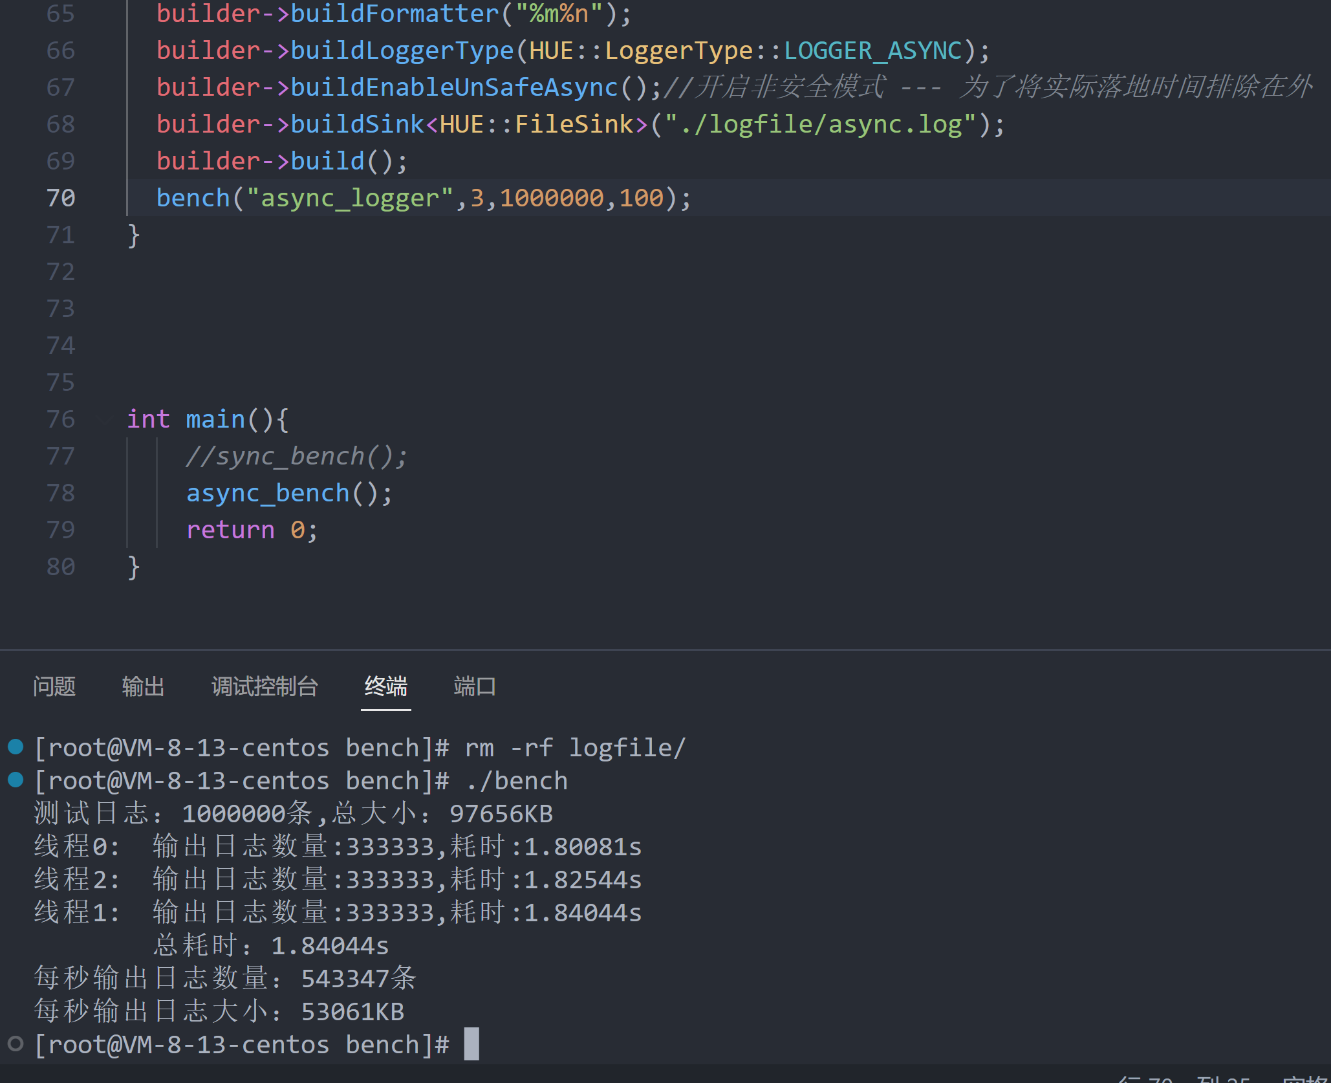This screenshot has width=1331, height=1083.
Task: Click the commented //sync_bench(); line
Action: (x=296, y=457)
